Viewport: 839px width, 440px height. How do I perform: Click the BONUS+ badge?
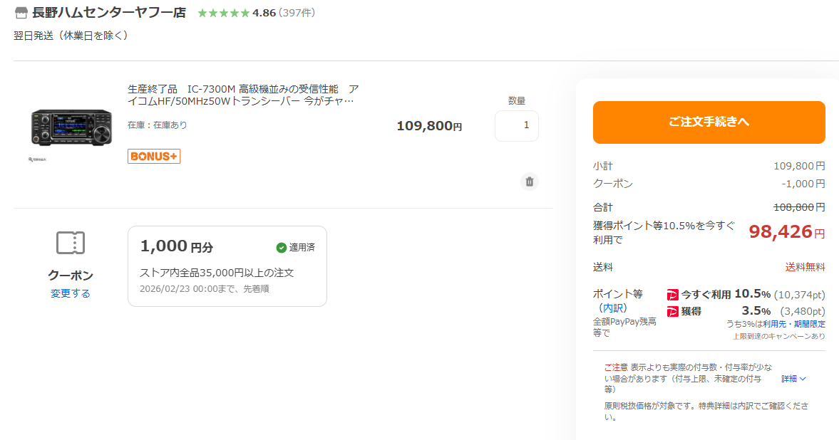coord(154,156)
